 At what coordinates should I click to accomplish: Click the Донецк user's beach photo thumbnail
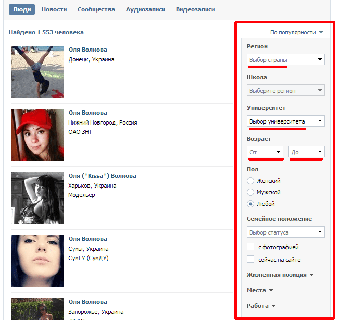point(37,72)
